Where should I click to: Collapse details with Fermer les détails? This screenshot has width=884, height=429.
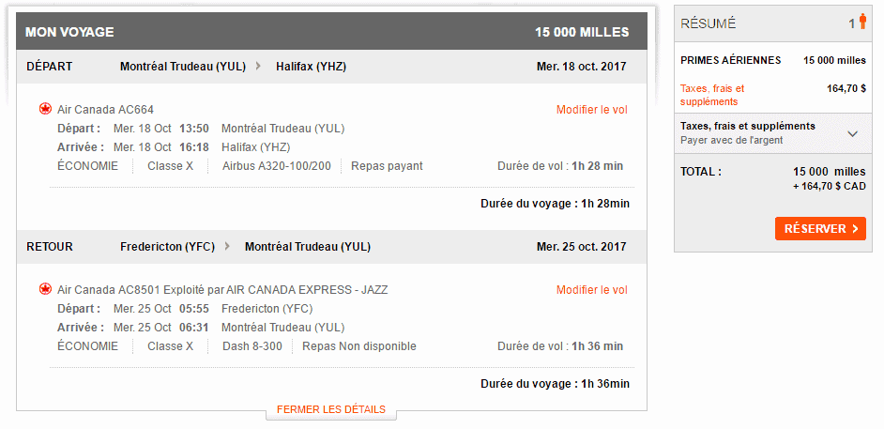tap(331, 409)
